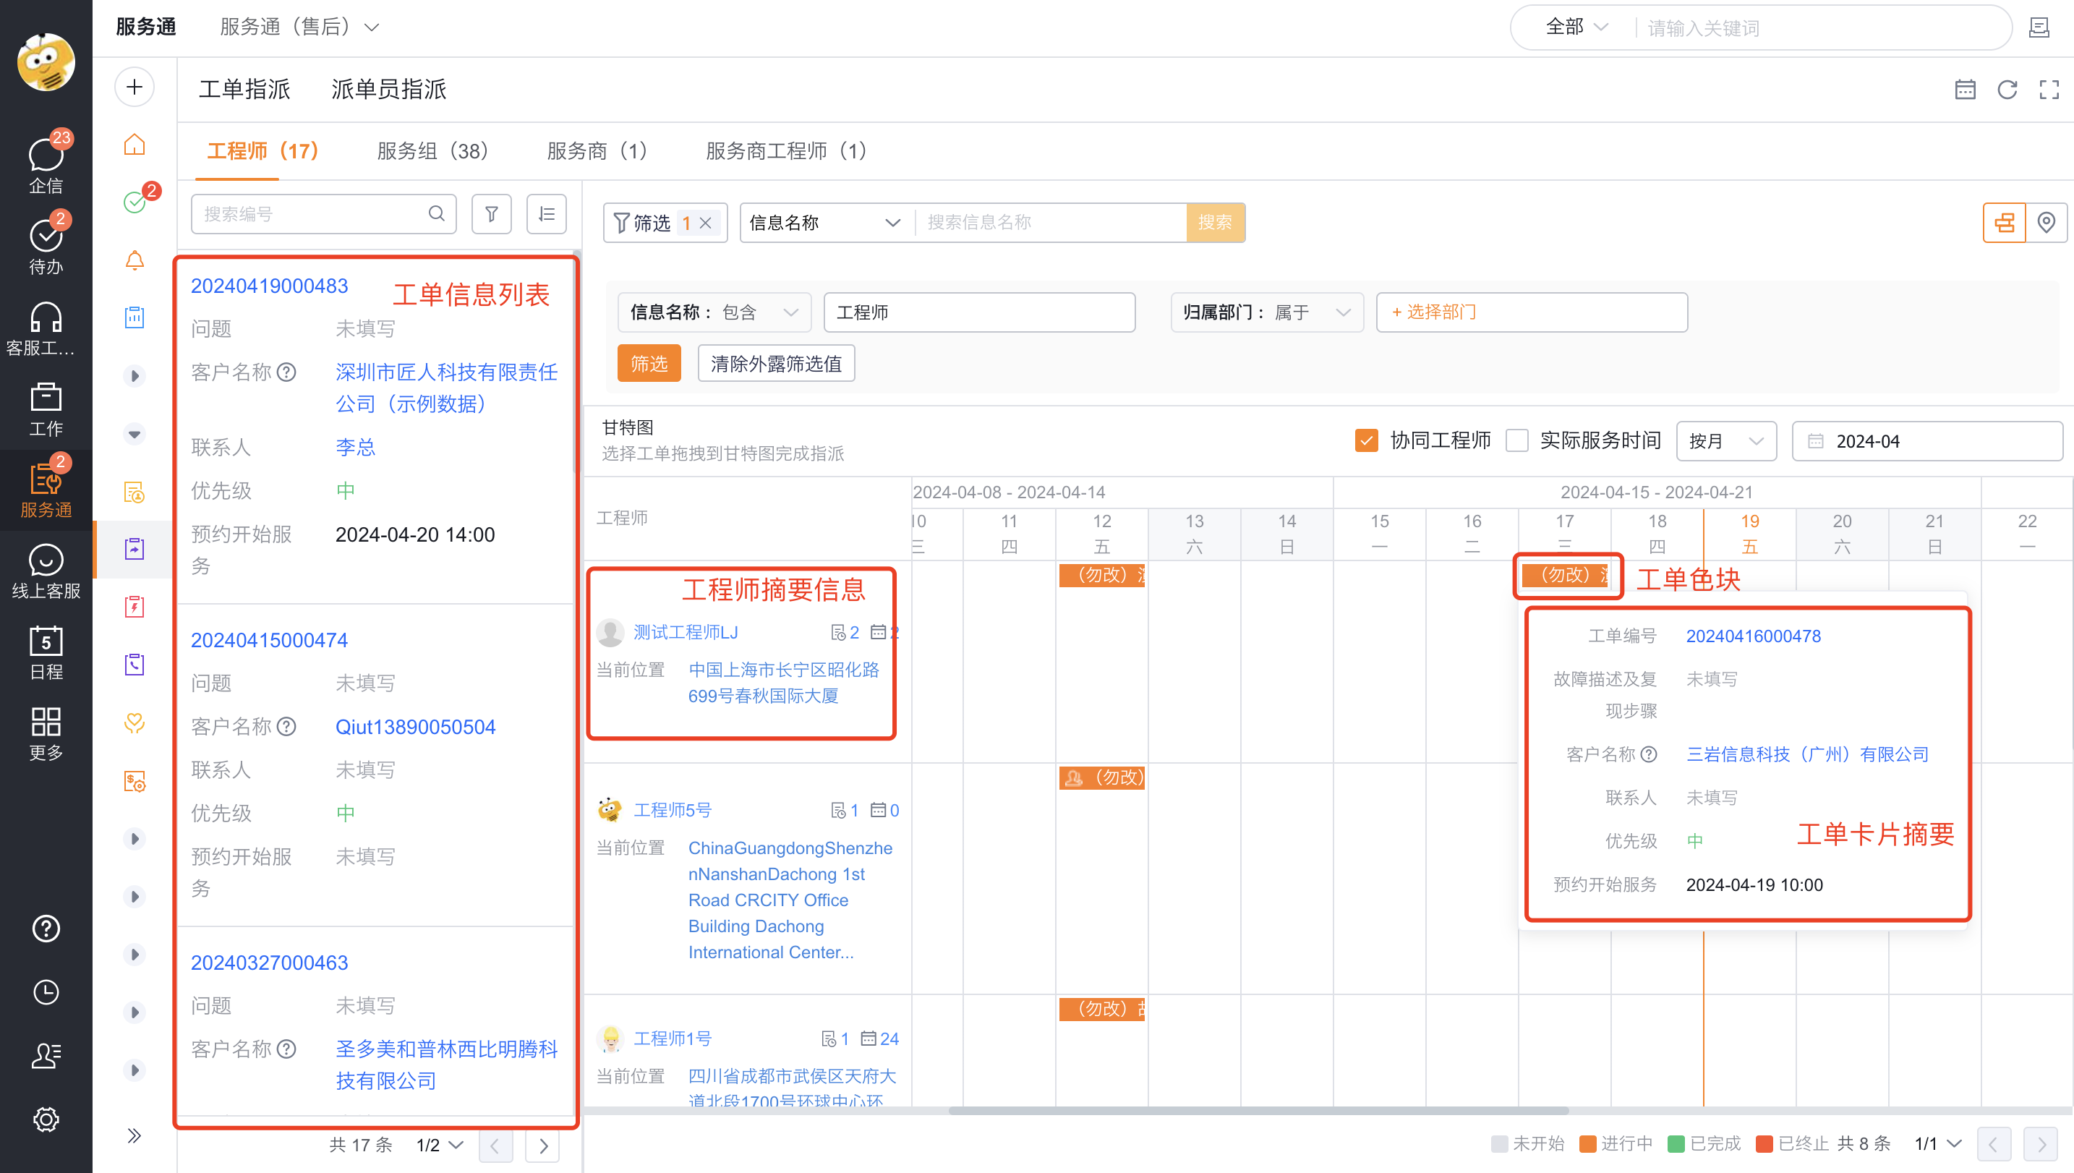
Task: Open the work order list sort icon
Action: click(x=547, y=213)
